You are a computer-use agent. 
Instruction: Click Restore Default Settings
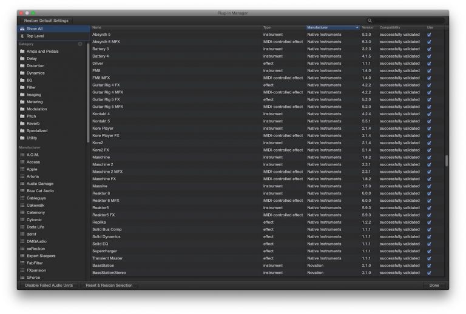(x=46, y=21)
